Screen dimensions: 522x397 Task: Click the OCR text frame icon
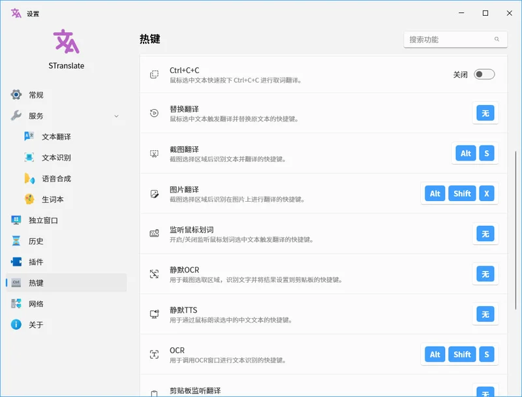click(x=154, y=355)
